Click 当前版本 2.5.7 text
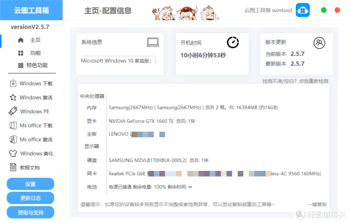Viewport: 349px width, 223px height. pos(285,54)
